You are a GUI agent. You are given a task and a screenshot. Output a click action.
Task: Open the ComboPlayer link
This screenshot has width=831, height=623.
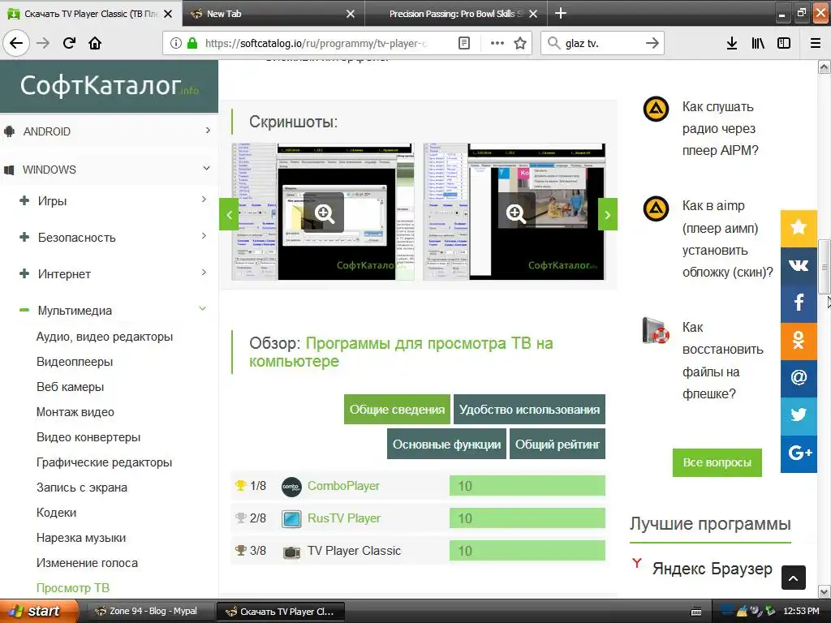(343, 486)
